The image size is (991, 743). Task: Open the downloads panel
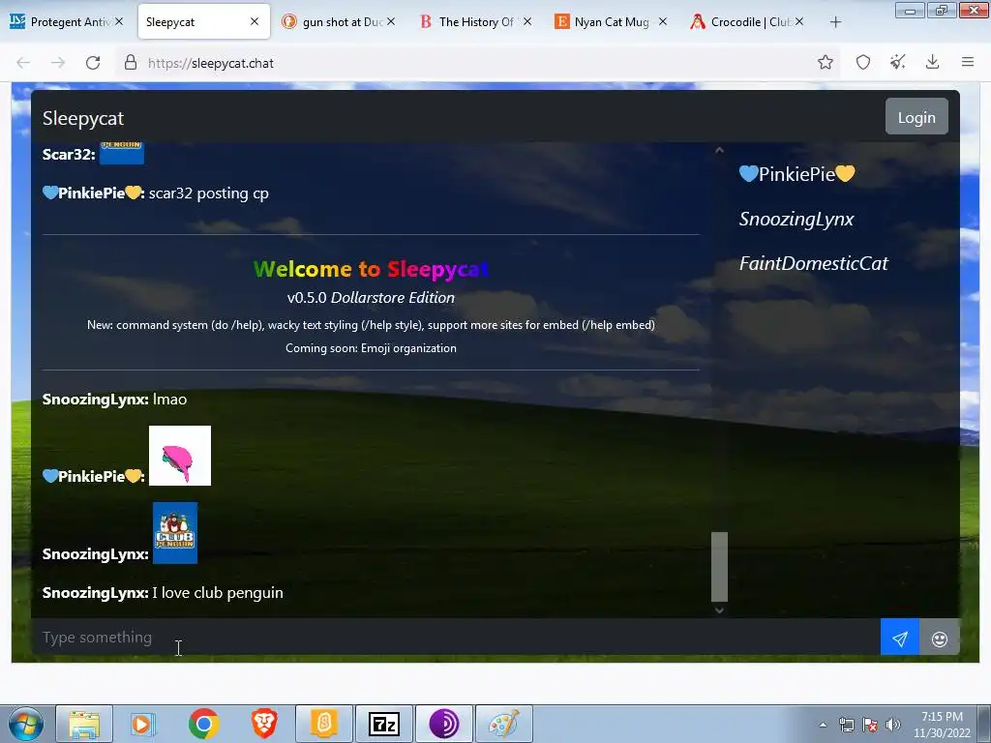point(932,62)
